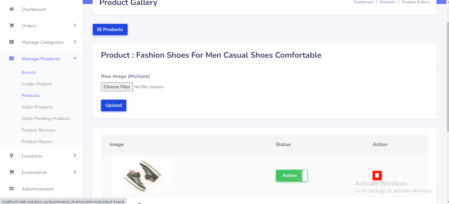Screen dimensions: 449x204
Task: Click the blue Products list button
Action: [x=110, y=29]
